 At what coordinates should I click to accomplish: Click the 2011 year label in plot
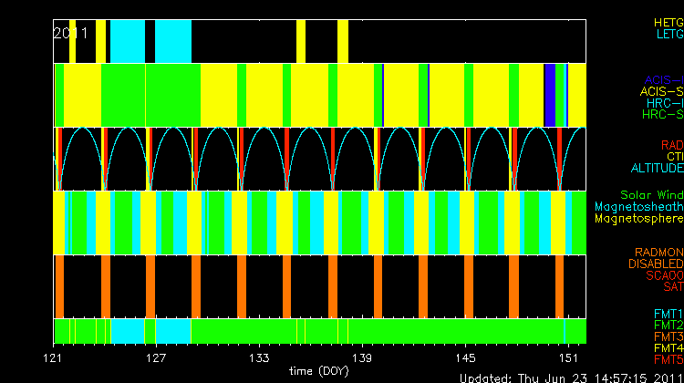point(71,33)
